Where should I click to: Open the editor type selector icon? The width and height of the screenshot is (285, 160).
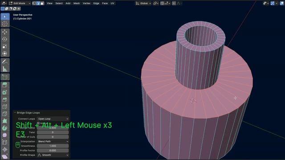(4, 3)
